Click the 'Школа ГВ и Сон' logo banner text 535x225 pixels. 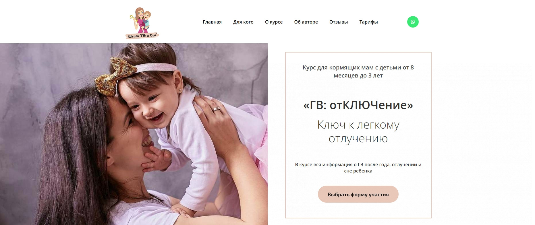point(142,36)
